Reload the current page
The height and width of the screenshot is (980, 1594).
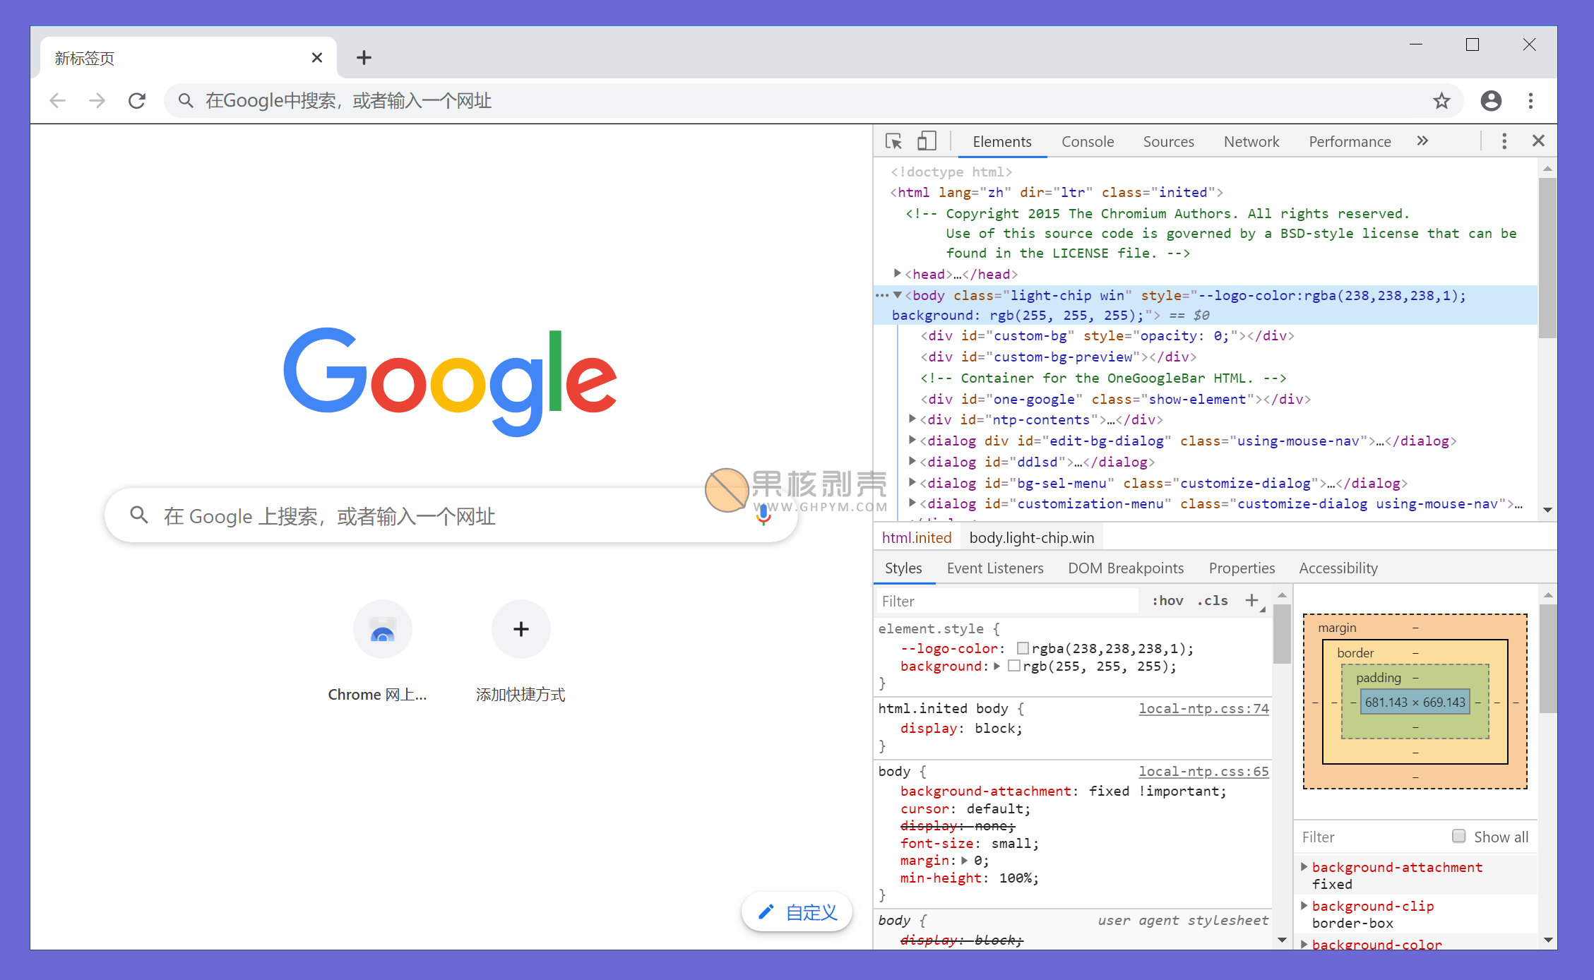pos(137,101)
